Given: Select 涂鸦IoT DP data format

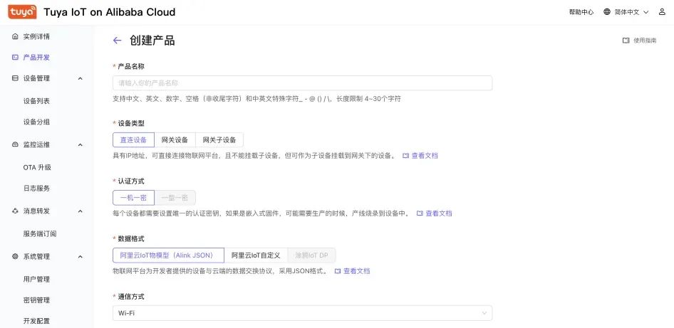Looking at the screenshot, I should point(311,255).
